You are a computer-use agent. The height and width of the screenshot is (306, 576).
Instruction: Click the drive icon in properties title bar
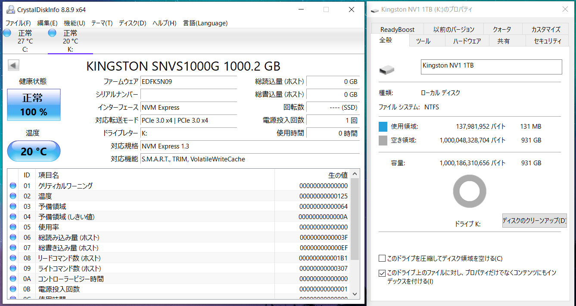click(x=375, y=9)
